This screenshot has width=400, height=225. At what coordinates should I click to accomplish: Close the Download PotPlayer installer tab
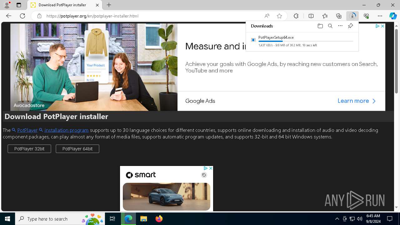[97, 5]
